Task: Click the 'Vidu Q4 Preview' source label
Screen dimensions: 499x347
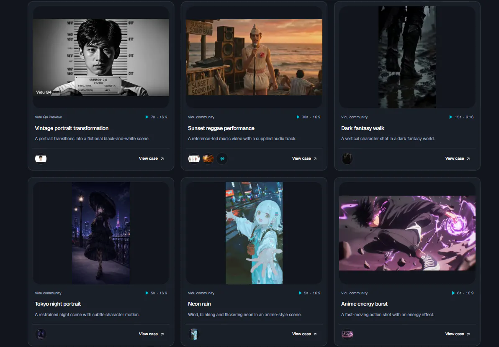Action: [48, 117]
